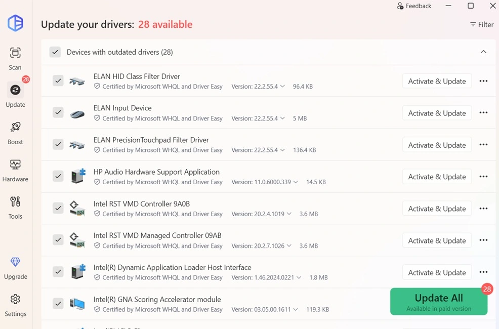Click ELAN PrecisionTouchpad Filter Driver device icon
The height and width of the screenshot is (329, 499).
pyautogui.click(x=77, y=145)
